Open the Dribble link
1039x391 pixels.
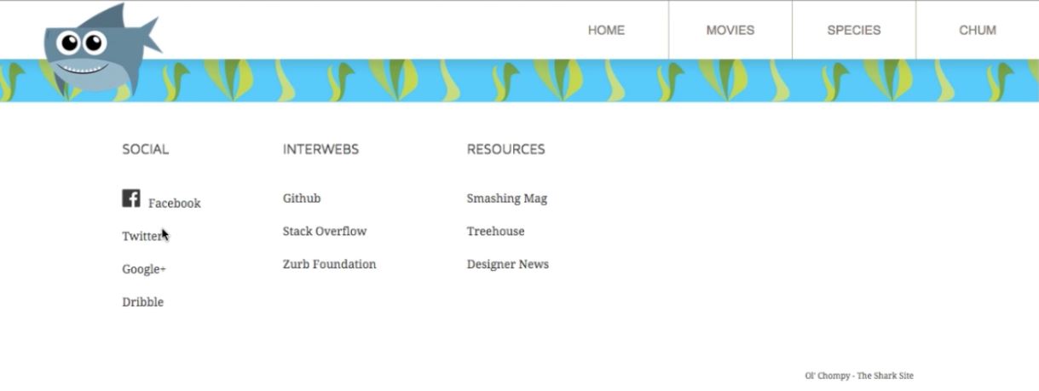pos(142,302)
